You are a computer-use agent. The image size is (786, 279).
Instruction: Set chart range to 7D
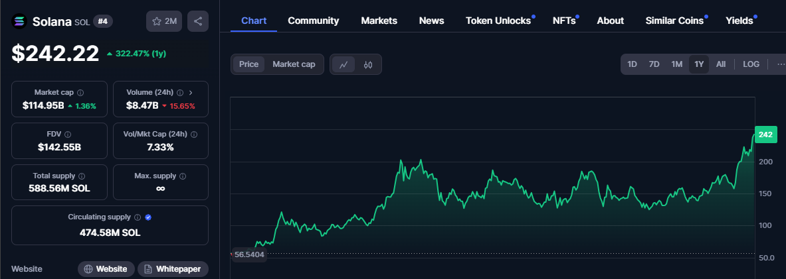pos(654,64)
